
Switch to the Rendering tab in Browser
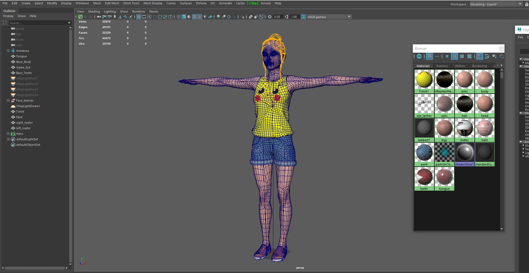pyautogui.click(x=479, y=66)
